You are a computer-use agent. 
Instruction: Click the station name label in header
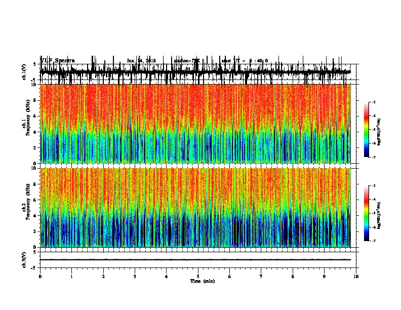(x=187, y=61)
